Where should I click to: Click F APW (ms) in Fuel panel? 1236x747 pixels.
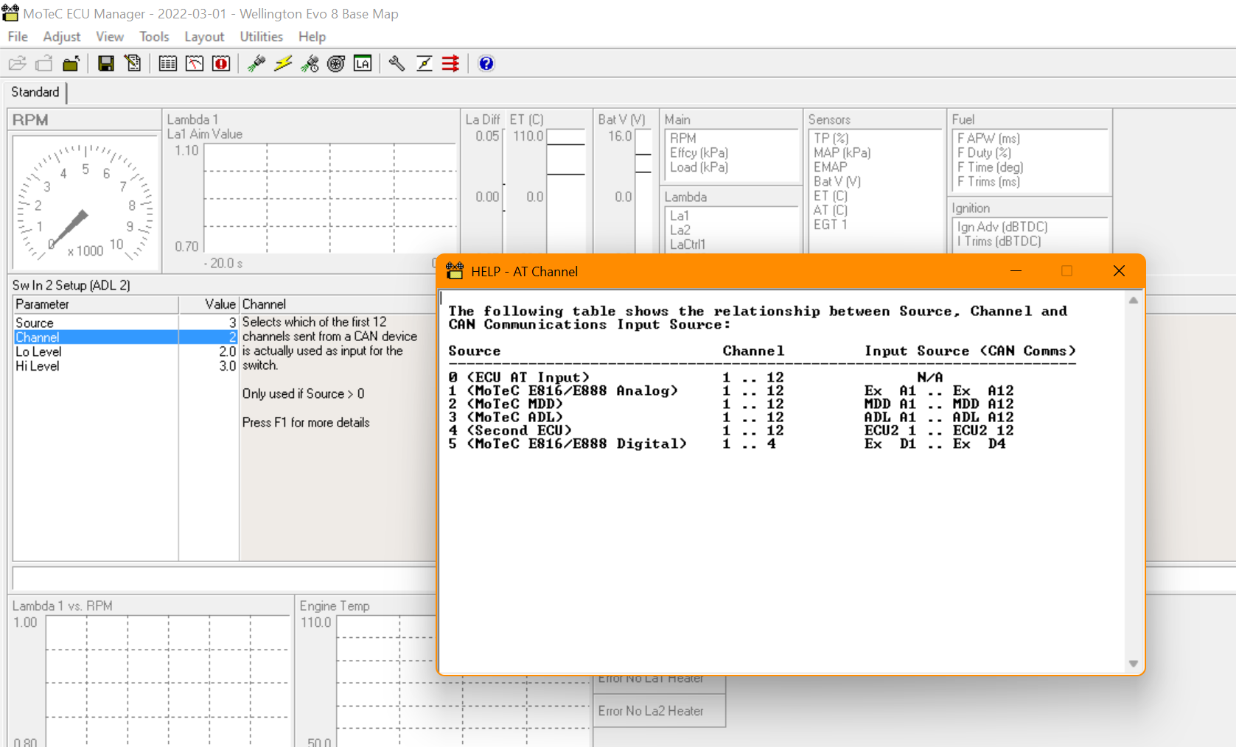[x=988, y=138]
